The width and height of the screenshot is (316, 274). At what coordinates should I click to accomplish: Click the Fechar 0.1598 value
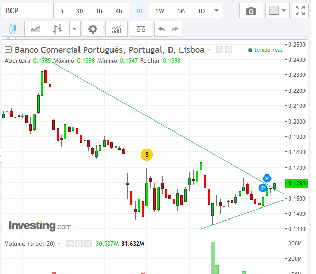coord(172,61)
